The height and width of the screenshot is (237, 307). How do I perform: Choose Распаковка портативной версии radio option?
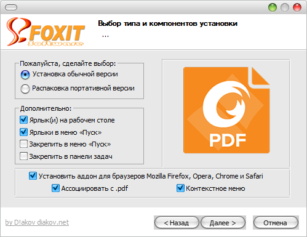[25, 89]
